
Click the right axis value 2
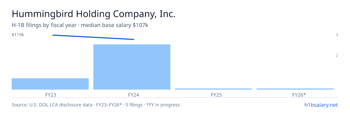(337, 55)
